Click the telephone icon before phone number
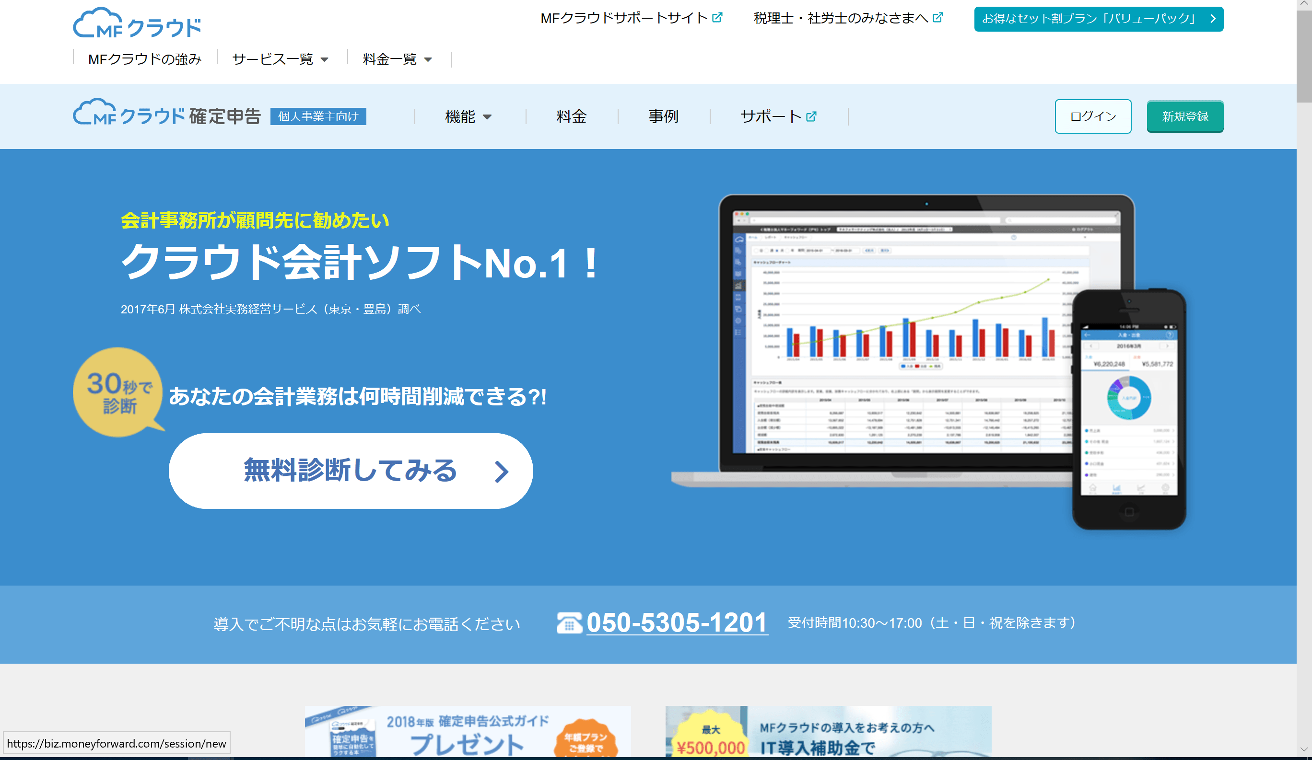The height and width of the screenshot is (760, 1312). (569, 622)
